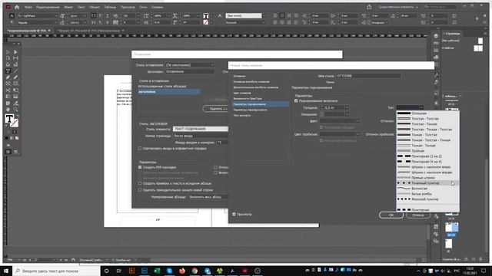
Task: Click the Home icon in menu bar
Action: coord(17,7)
